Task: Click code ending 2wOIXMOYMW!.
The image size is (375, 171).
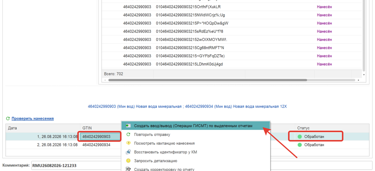Action: click(x=192, y=40)
